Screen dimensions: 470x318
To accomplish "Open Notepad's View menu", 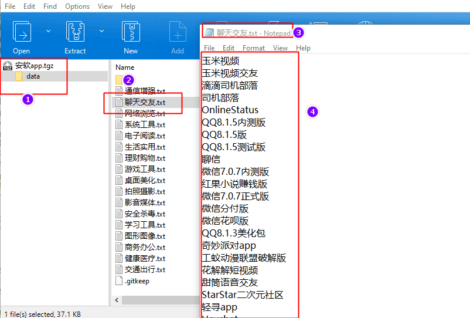I will click(x=280, y=48).
